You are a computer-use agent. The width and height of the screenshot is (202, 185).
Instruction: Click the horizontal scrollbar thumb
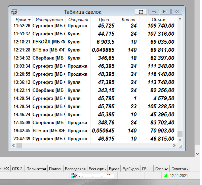click(19, 146)
